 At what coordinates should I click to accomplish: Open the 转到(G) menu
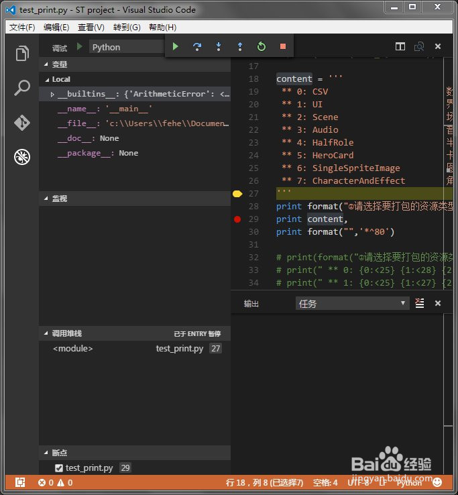coord(127,27)
